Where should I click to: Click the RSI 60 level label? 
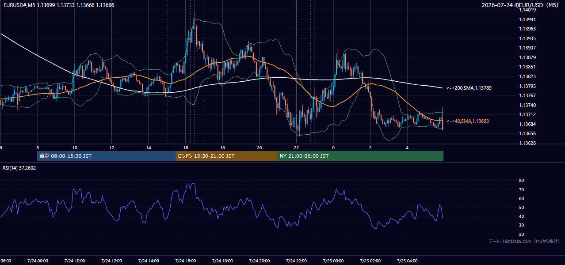[x=521, y=198]
